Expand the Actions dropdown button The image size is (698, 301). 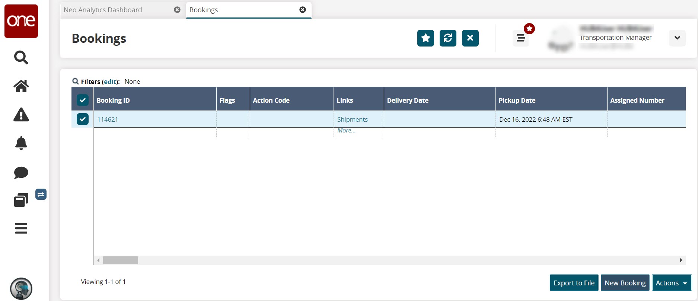point(671,283)
